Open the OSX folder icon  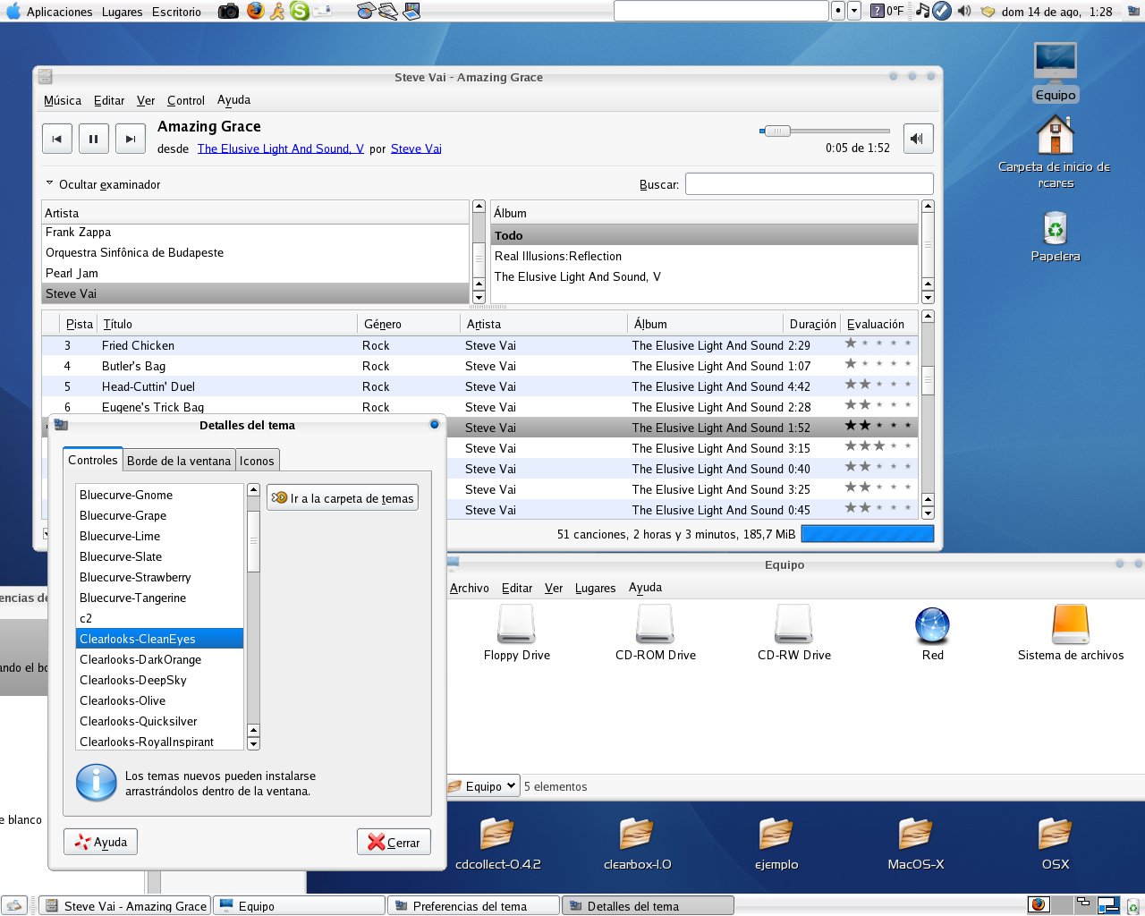(x=1056, y=844)
